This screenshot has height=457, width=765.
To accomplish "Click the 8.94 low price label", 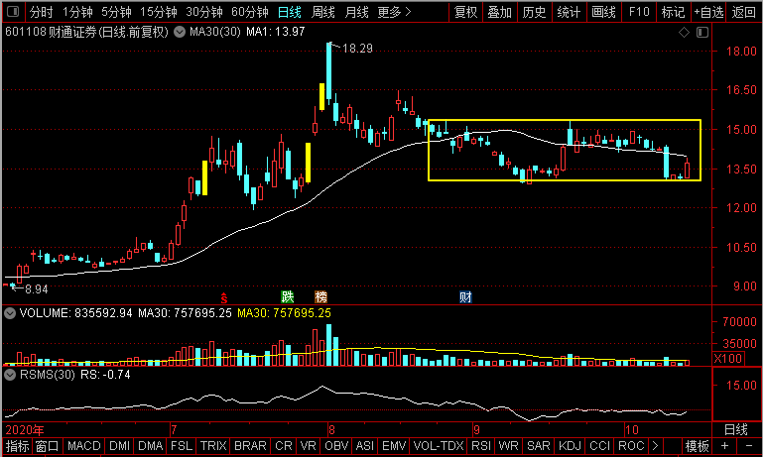I will point(37,289).
